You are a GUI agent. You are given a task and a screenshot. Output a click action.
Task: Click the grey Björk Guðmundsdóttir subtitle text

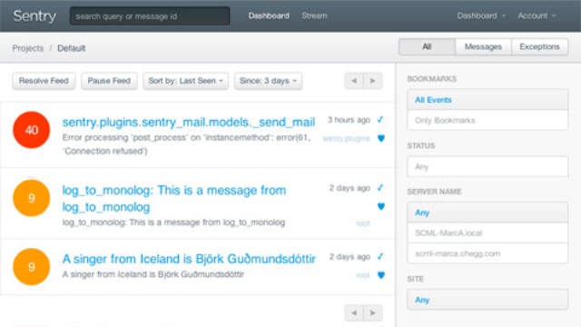coord(153,274)
